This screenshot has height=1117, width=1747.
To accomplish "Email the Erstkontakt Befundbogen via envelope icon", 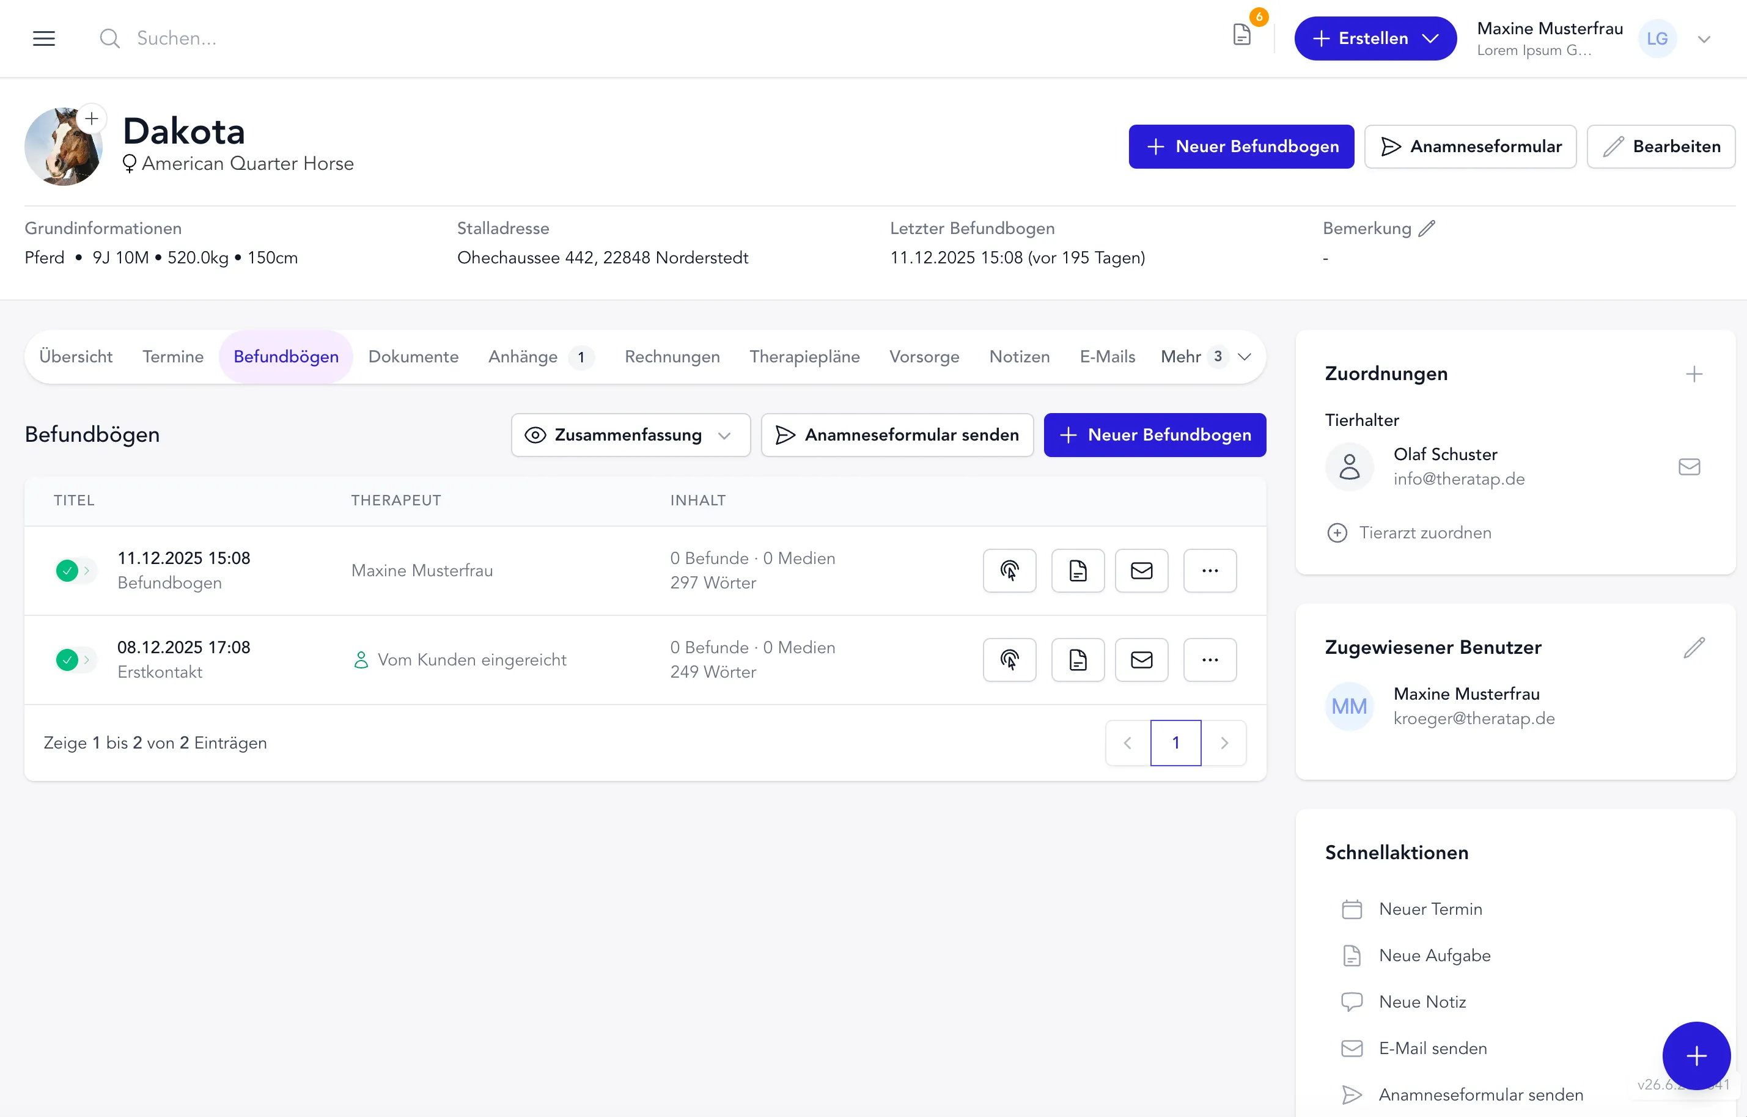I will [1141, 660].
